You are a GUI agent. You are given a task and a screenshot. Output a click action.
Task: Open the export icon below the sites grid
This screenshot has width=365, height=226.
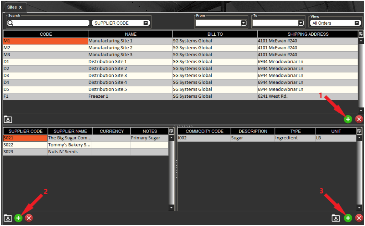8,119
